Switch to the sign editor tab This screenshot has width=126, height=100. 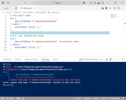[x=9, y=8]
